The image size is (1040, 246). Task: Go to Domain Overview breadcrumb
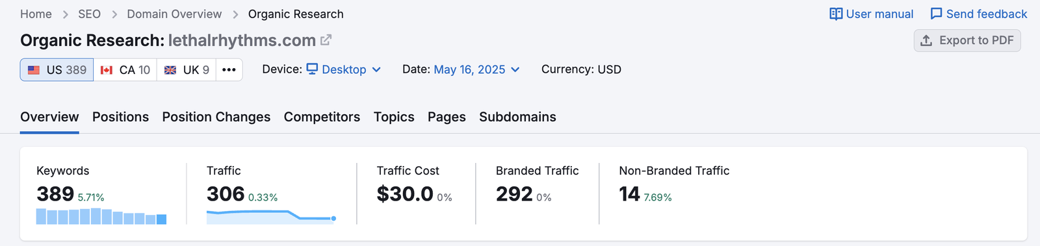(174, 14)
